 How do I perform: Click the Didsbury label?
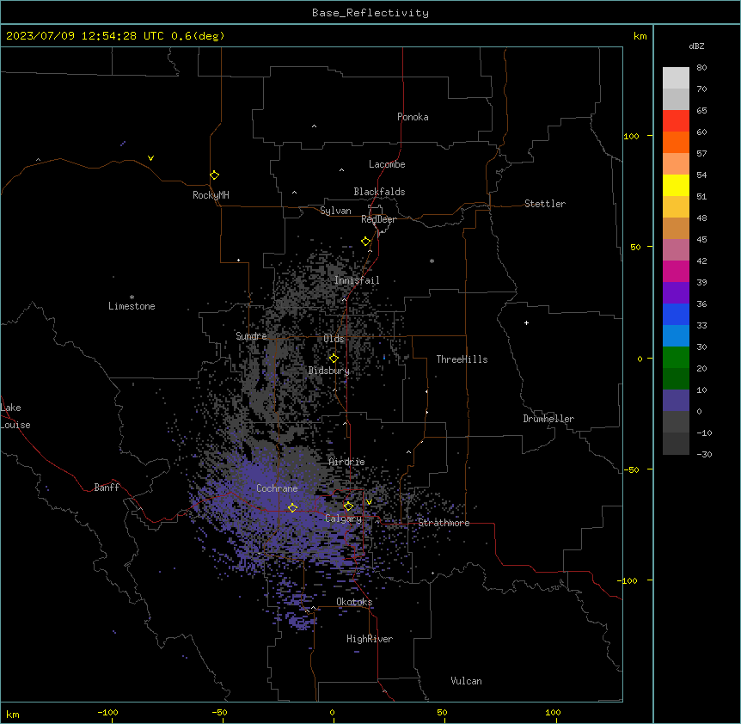pos(329,371)
